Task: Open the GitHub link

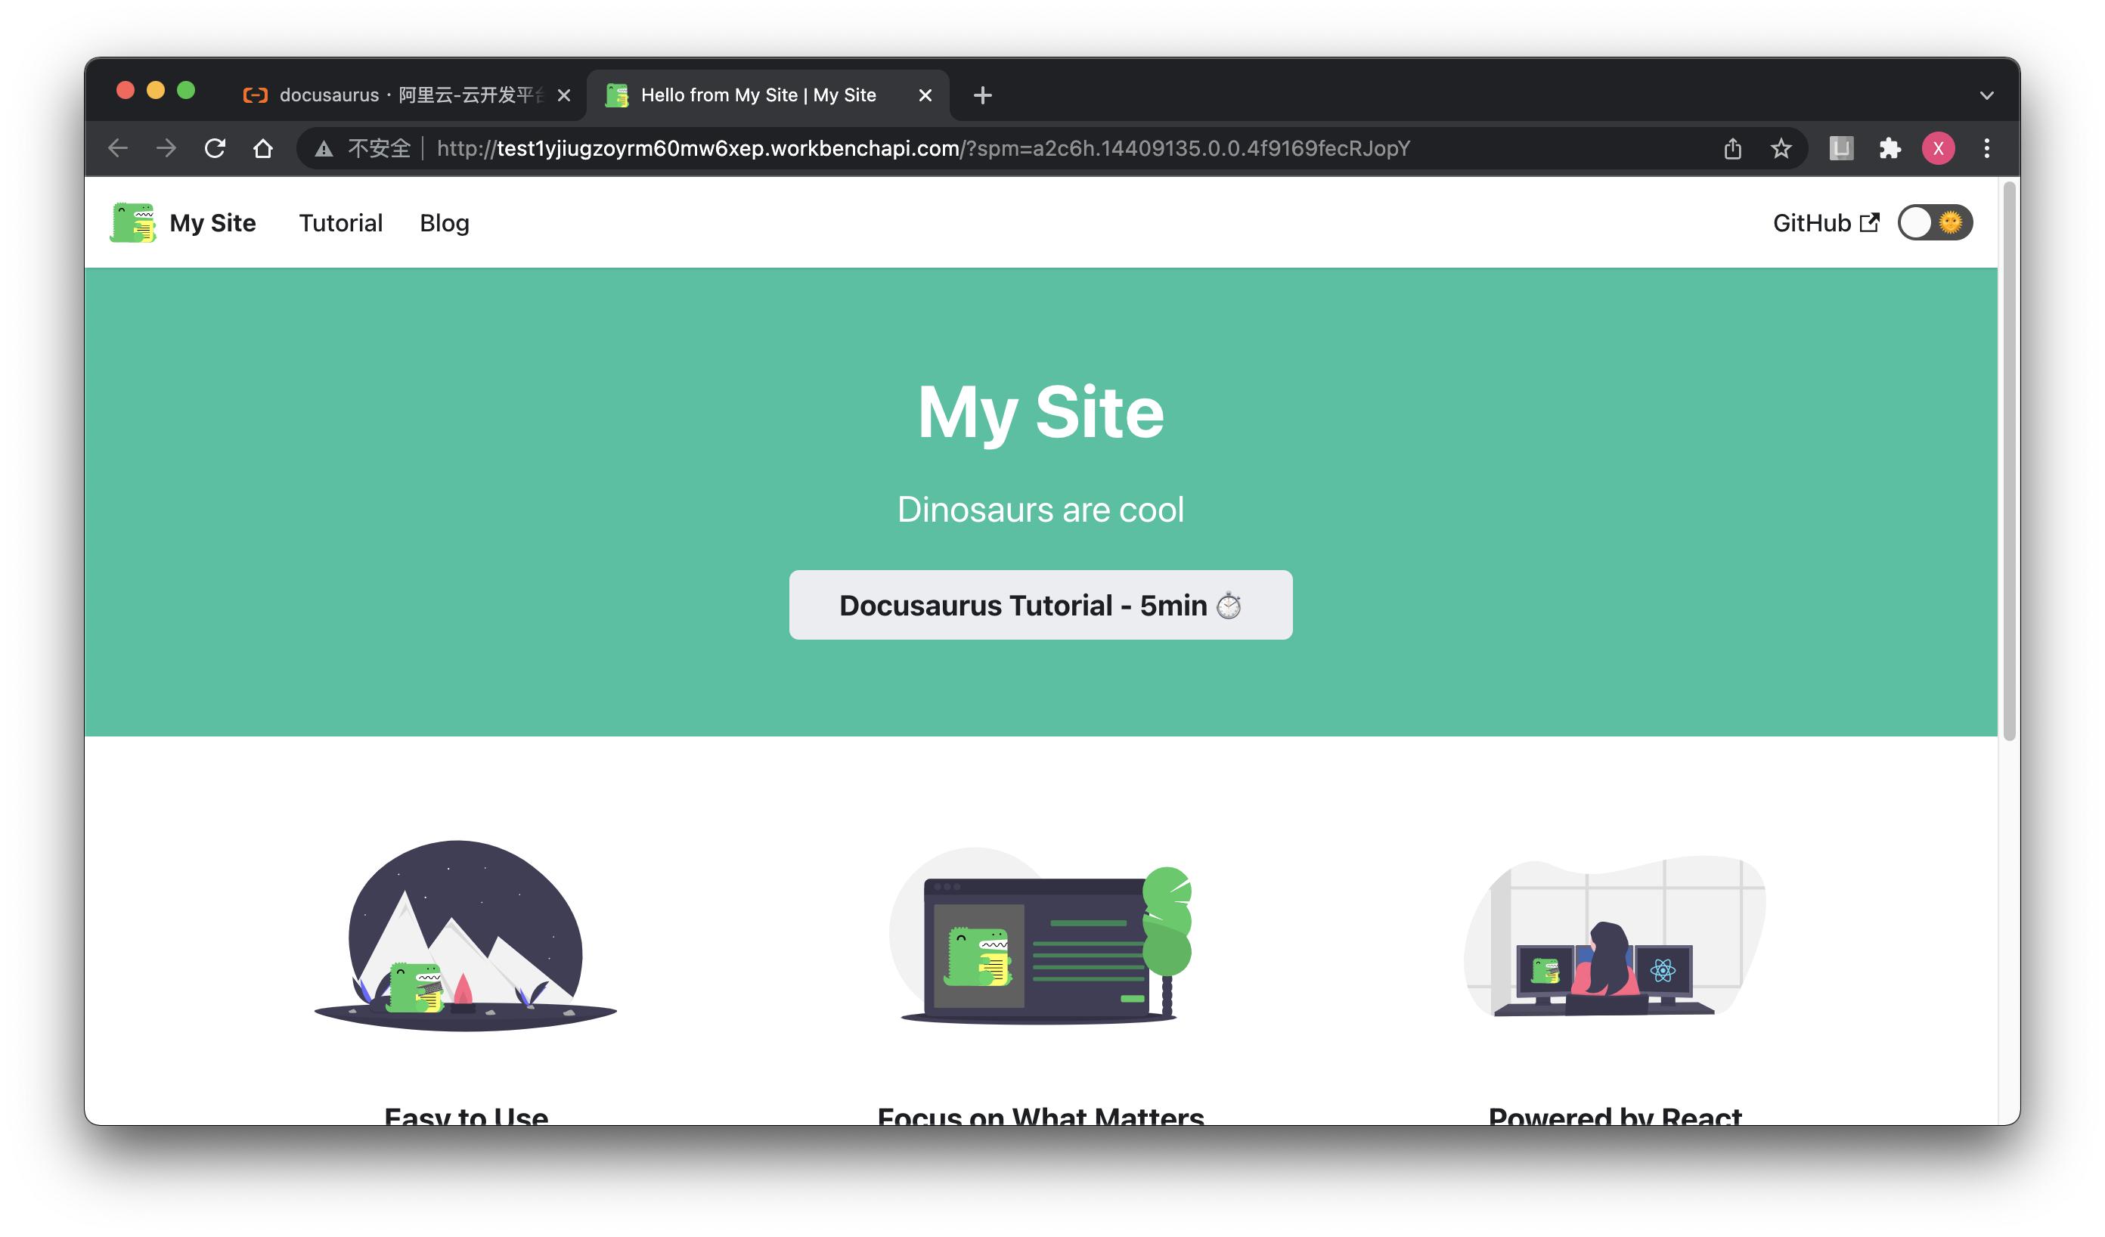Action: (x=1812, y=222)
